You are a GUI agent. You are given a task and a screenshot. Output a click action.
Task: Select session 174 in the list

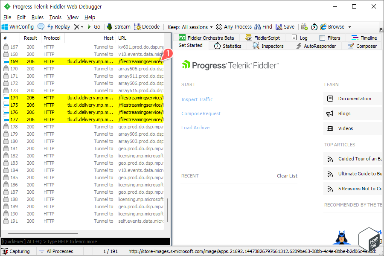point(83,98)
